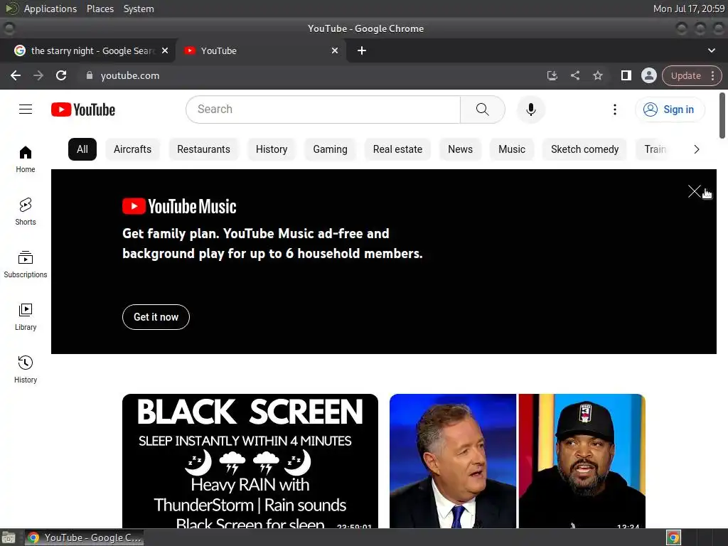This screenshot has width=728, height=546.
Task: Click the page vertical scrollbar
Action: [722, 116]
